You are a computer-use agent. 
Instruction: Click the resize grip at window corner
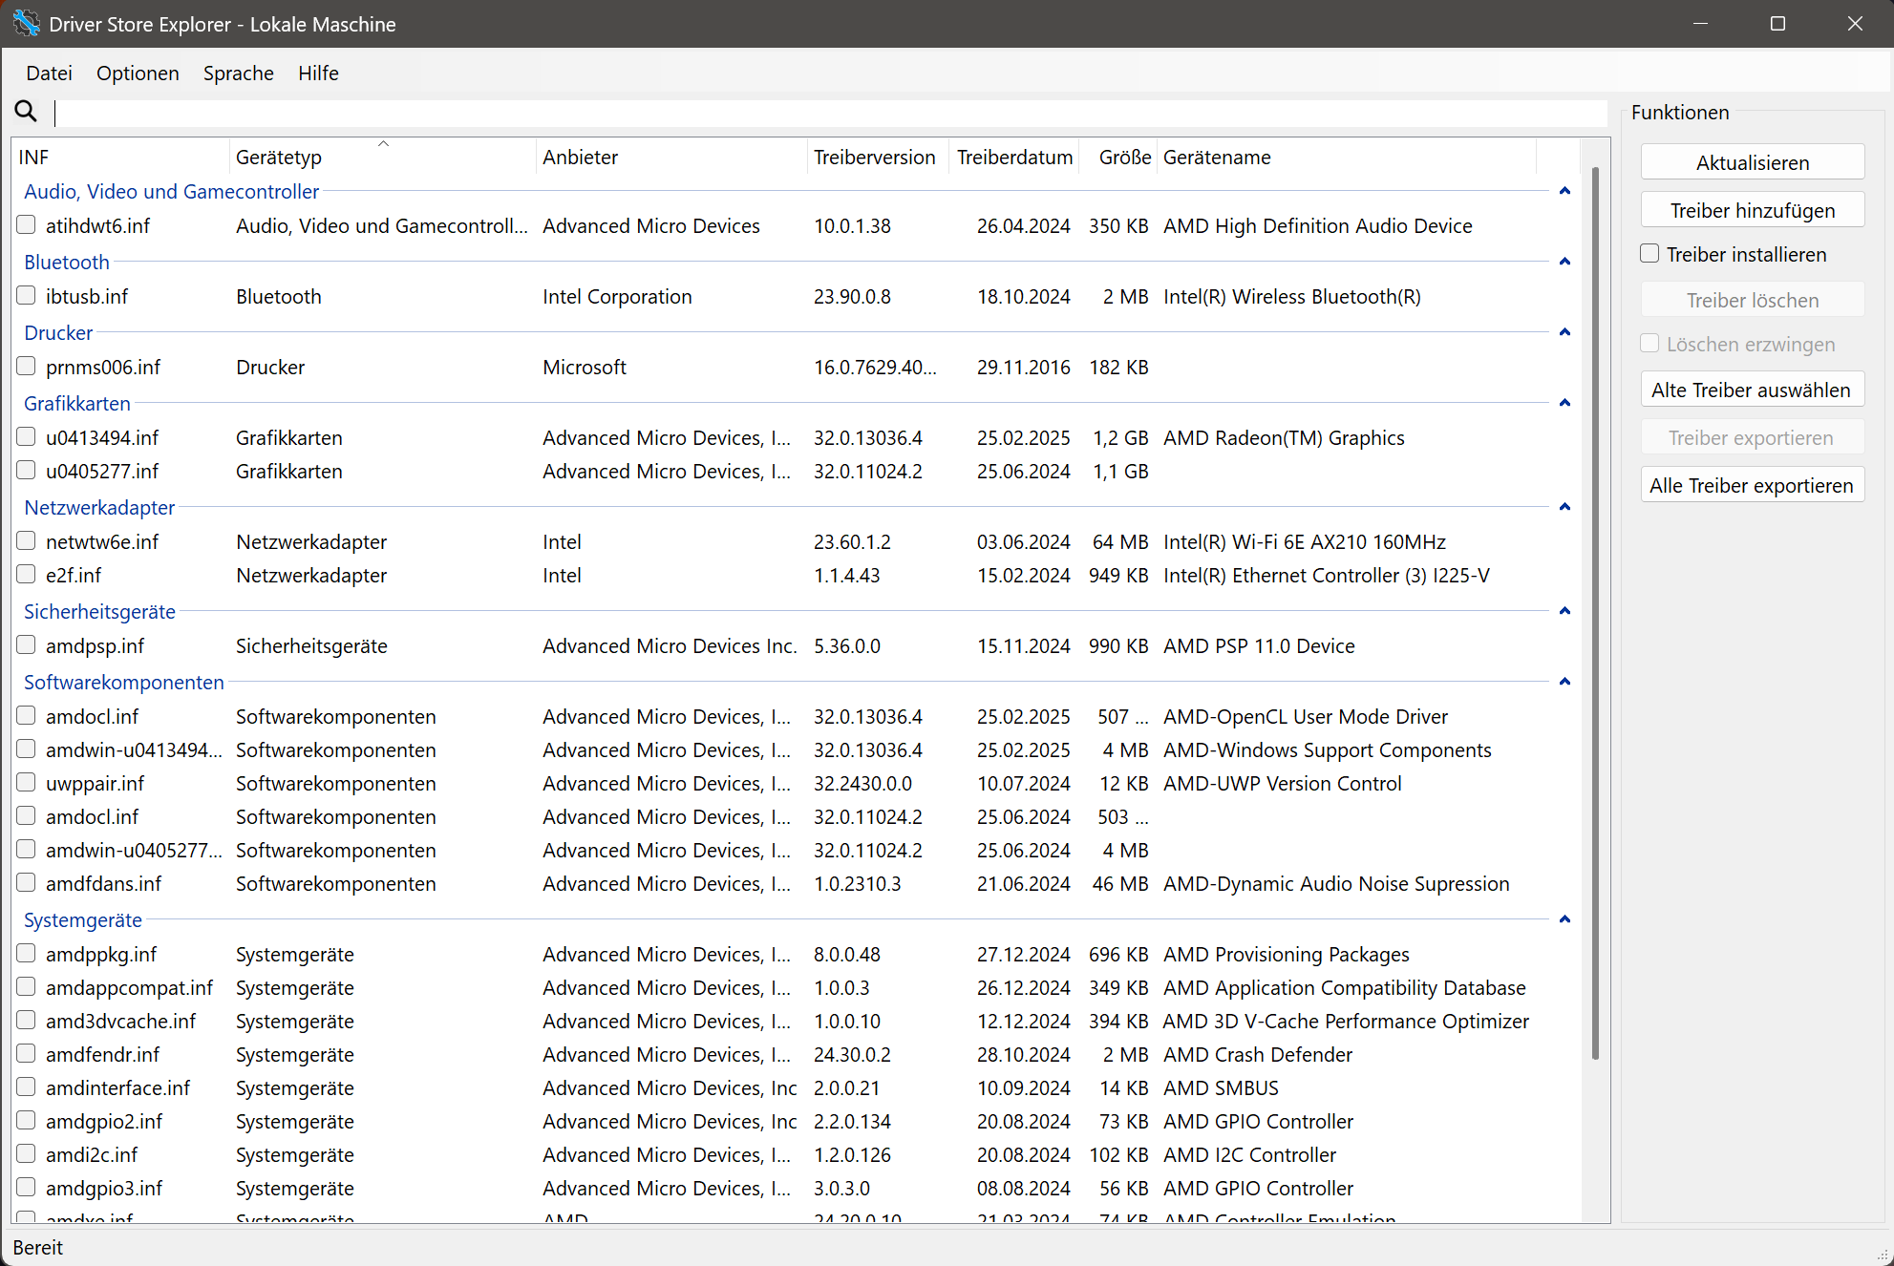(x=1883, y=1255)
